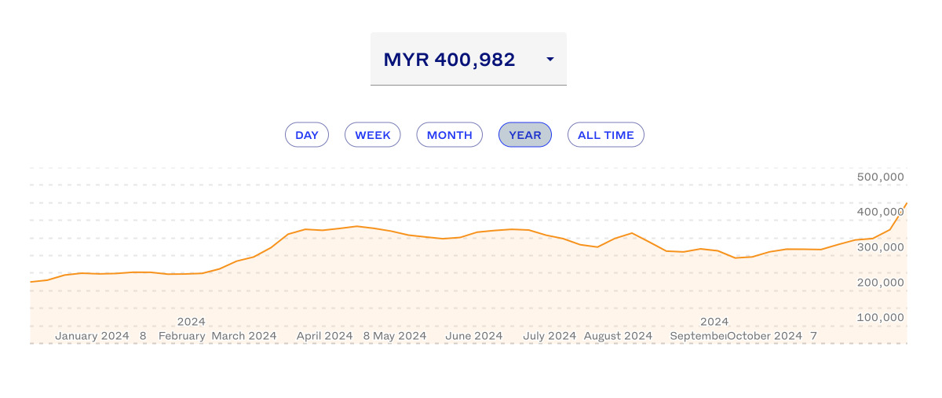Screen dimensions: 942x398
Task: Click the August 2024 date label
Action: click(619, 336)
